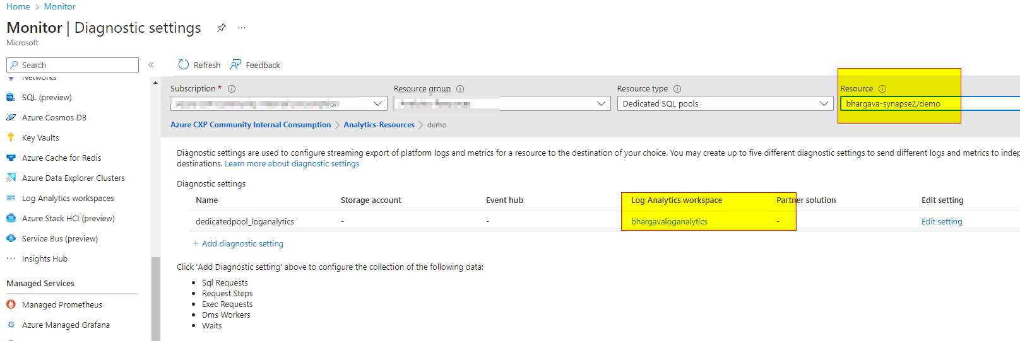
Task: Click the Managed Prometheus icon
Action: pos(11,304)
